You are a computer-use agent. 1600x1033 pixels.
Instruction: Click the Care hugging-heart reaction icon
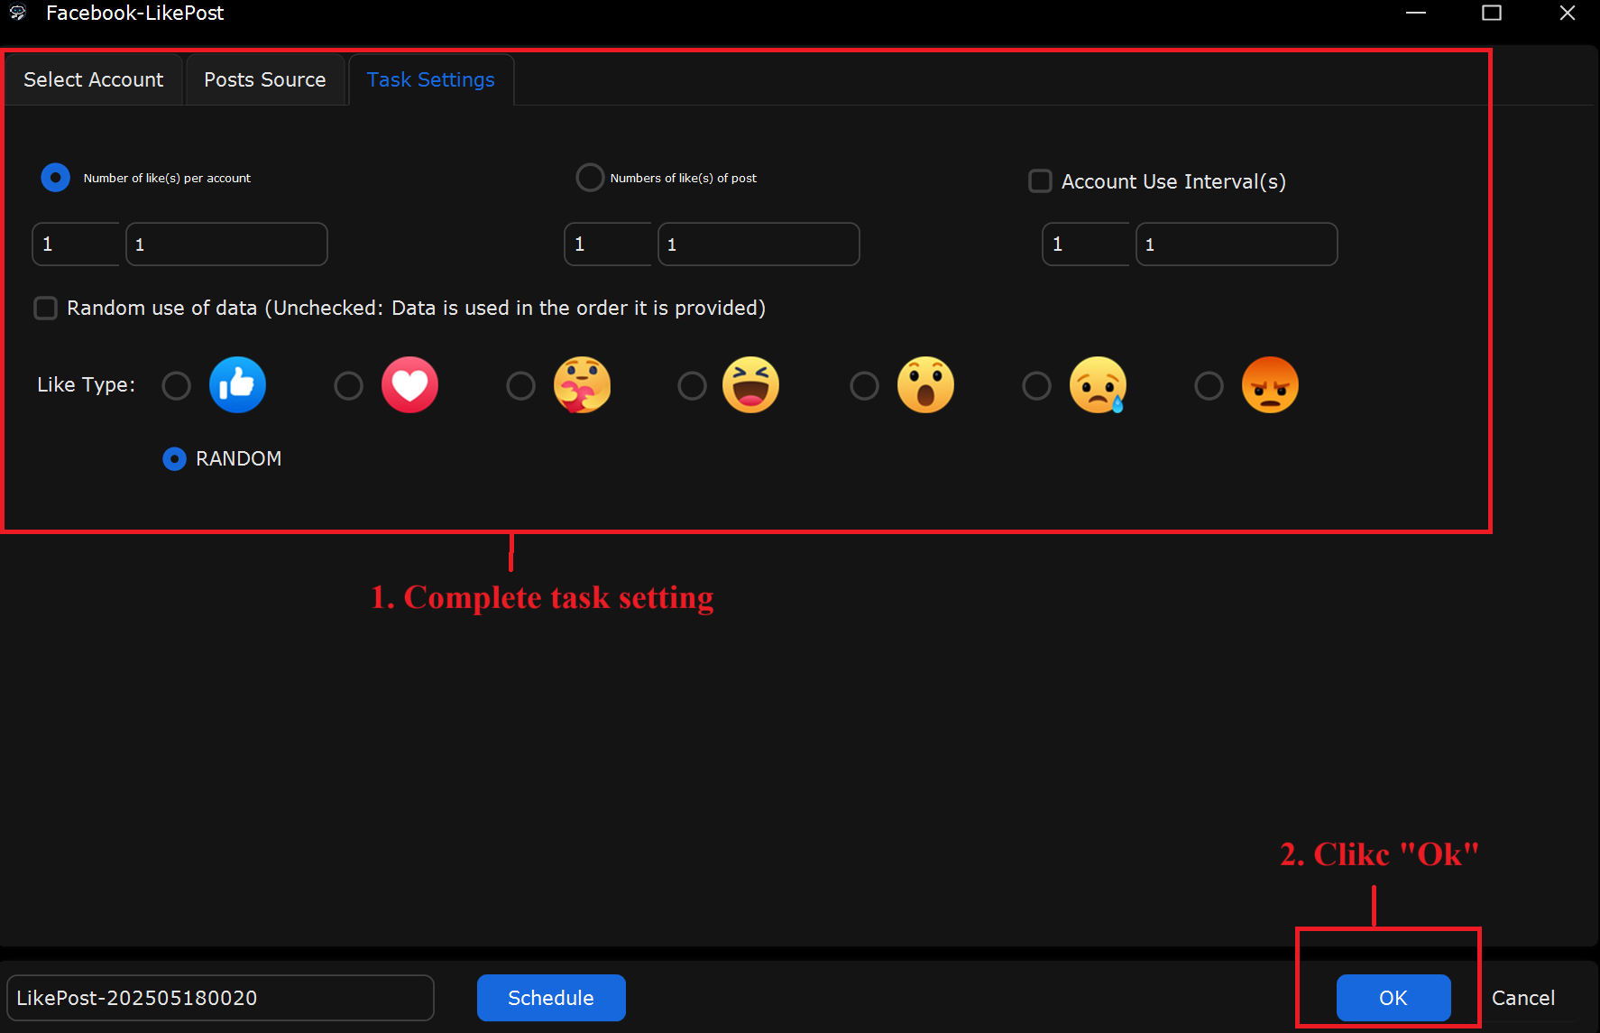(582, 385)
